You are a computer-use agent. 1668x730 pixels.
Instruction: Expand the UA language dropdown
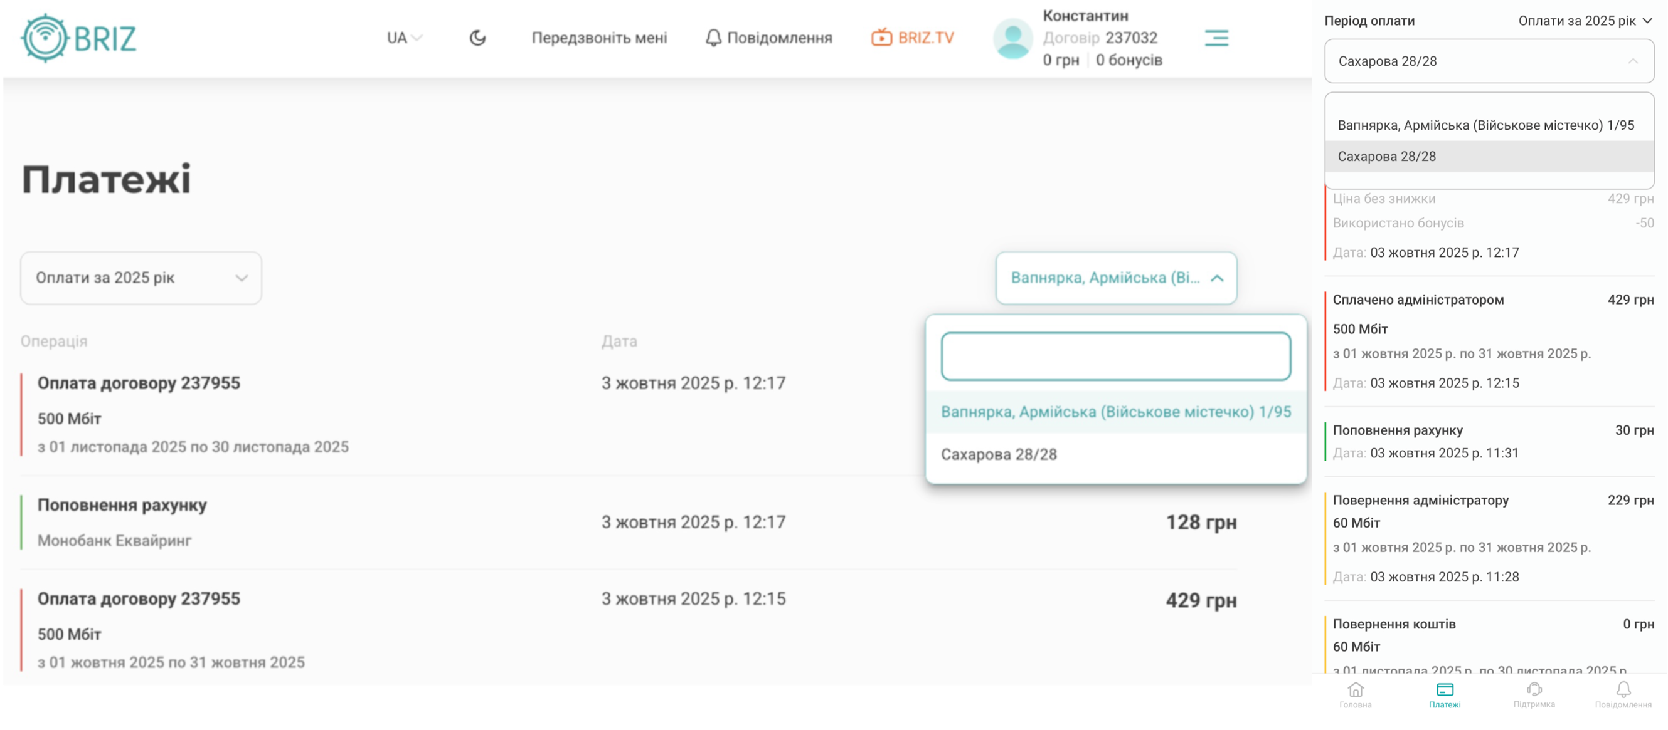[404, 38]
